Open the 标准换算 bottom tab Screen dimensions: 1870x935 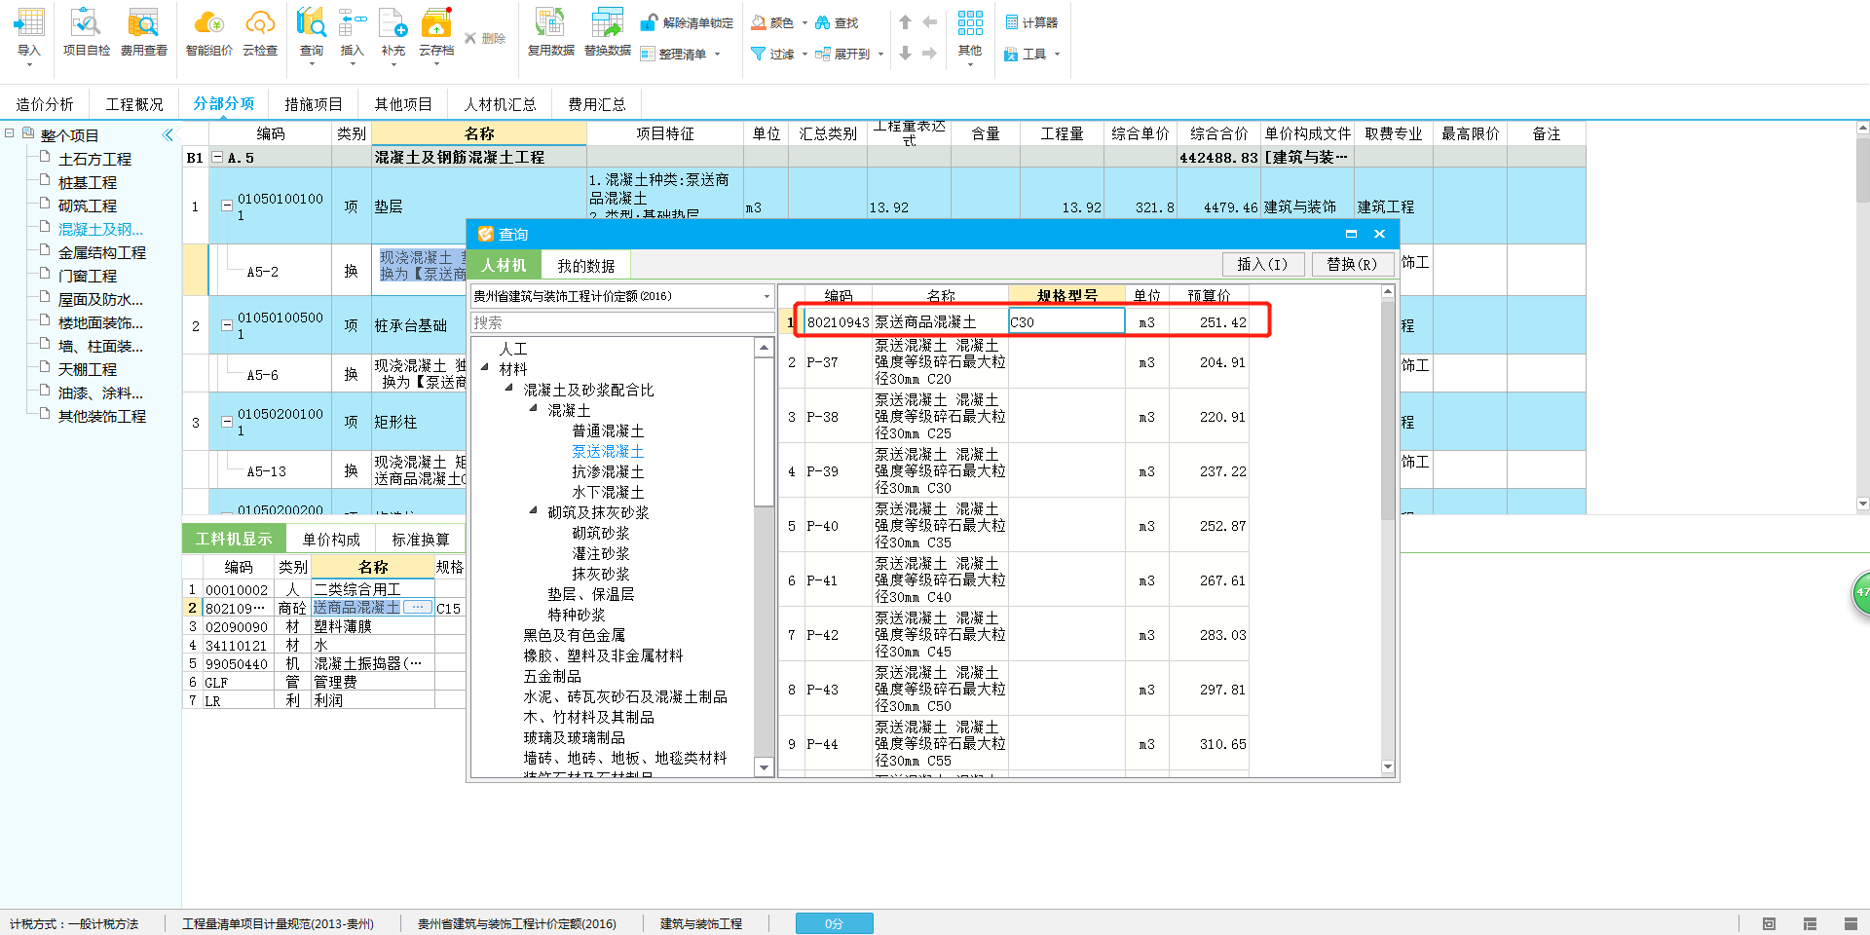point(421,539)
